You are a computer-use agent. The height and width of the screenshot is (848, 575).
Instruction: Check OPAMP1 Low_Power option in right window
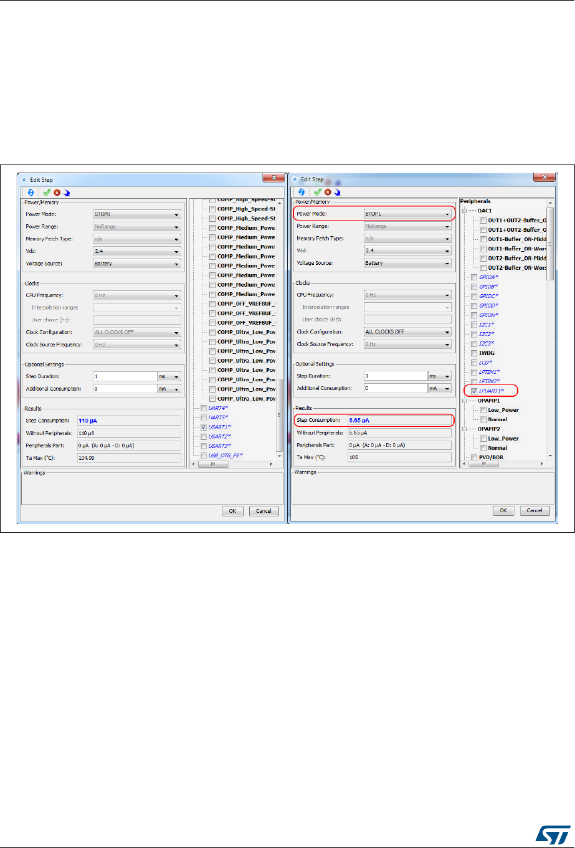(x=484, y=410)
